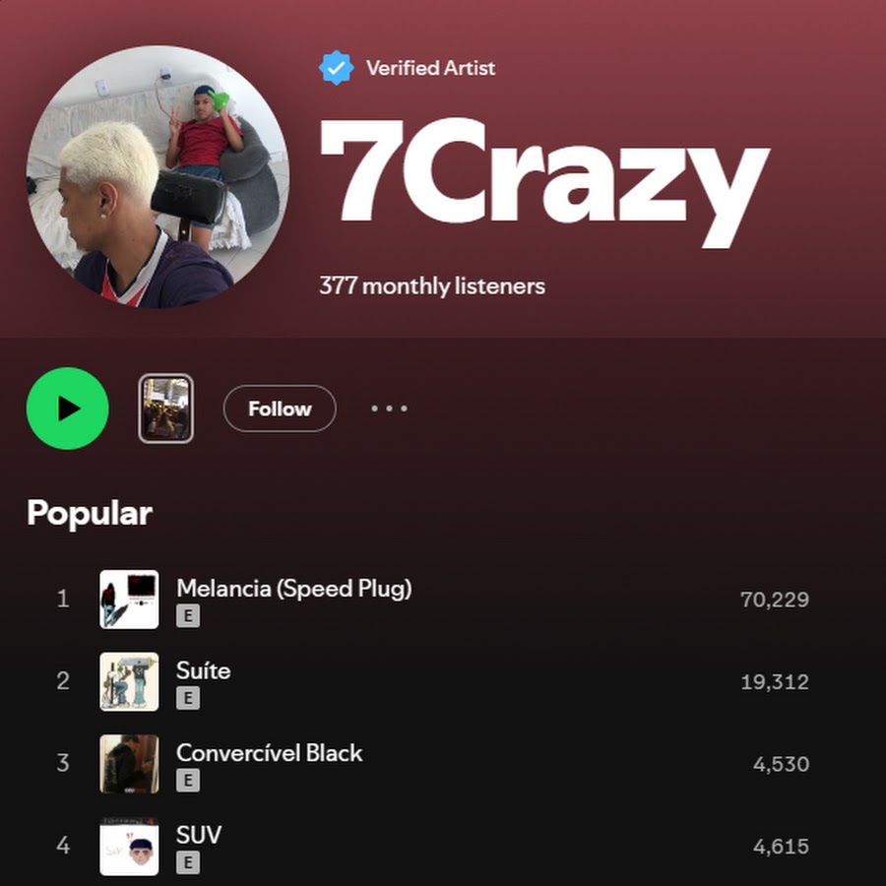Select the Convercível Black song title
Image resolution: width=886 pixels, height=886 pixels.
click(x=269, y=753)
